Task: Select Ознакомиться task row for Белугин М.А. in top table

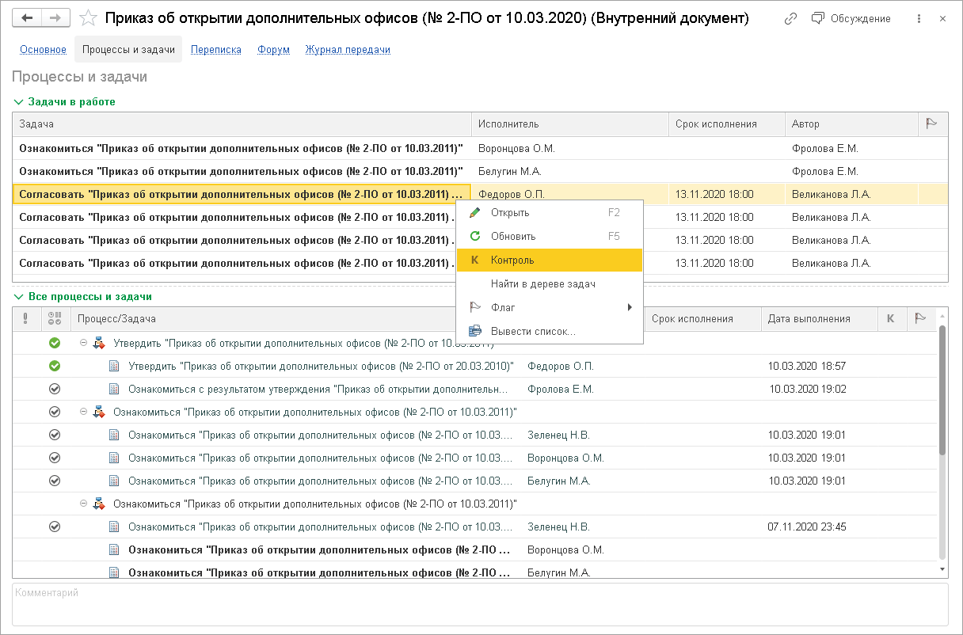Action: 480,171
